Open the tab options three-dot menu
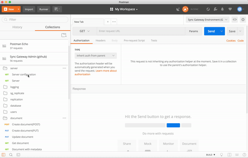Screen dimensions: 248x158 [114, 22]
